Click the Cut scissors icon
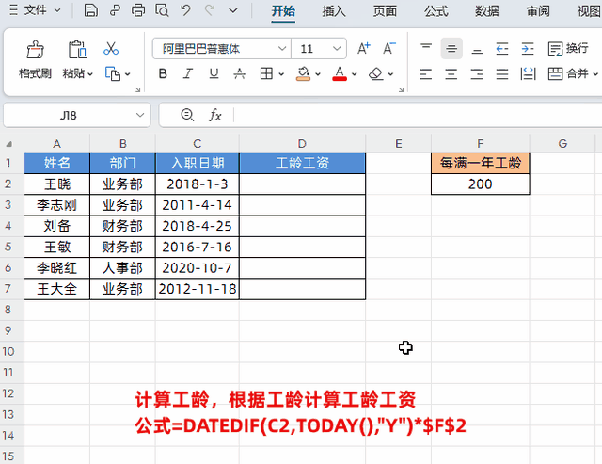 click(x=111, y=49)
